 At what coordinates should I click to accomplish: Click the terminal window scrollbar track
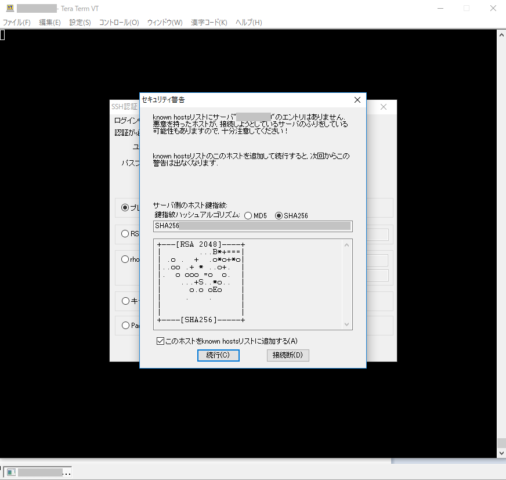(501, 232)
